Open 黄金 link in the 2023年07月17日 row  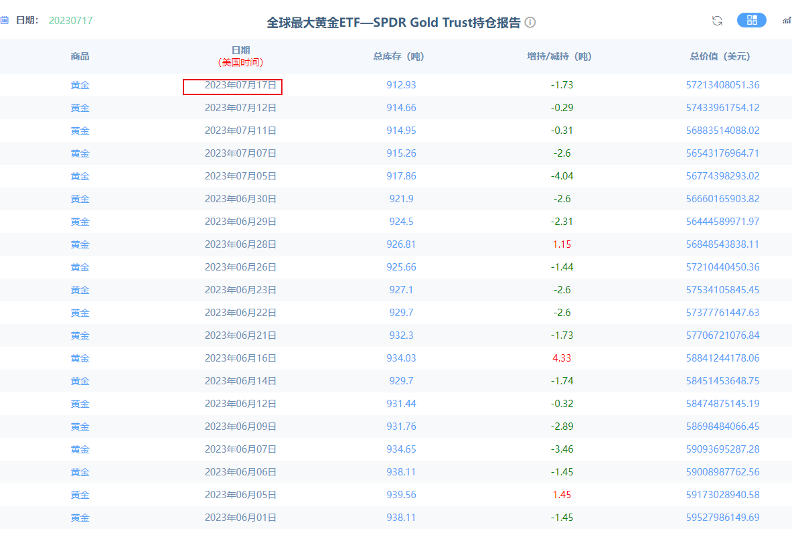[x=80, y=85]
